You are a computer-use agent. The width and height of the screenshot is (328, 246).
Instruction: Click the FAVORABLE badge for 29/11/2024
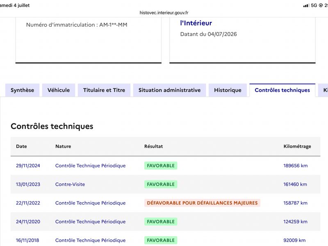click(x=161, y=166)
